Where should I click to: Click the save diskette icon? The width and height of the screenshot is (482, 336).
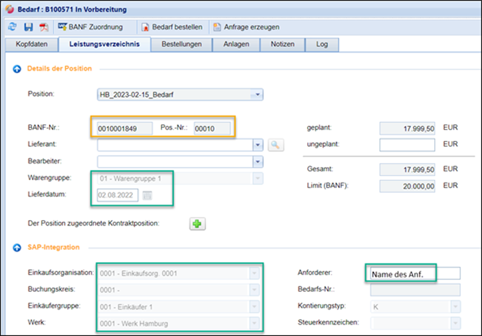tap(28, 27)
